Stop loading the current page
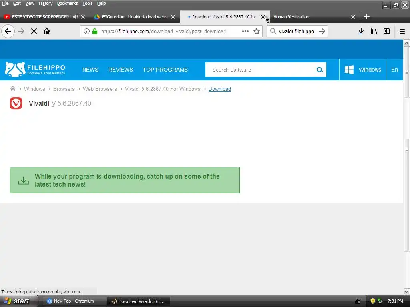This screenshot has width=410, height=307. click(x=34, y=31)
